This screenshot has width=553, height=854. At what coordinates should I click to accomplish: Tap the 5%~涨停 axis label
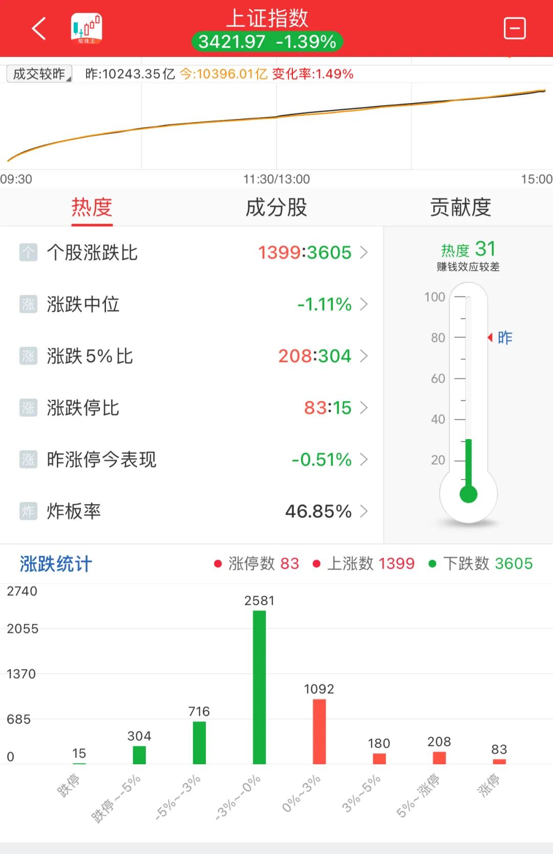(x=418, y=795)
